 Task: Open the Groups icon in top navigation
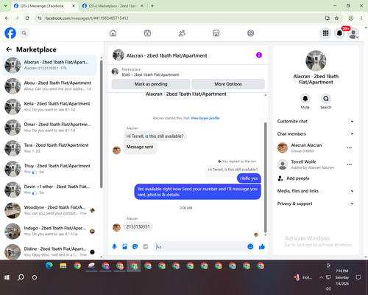(250, 33)
